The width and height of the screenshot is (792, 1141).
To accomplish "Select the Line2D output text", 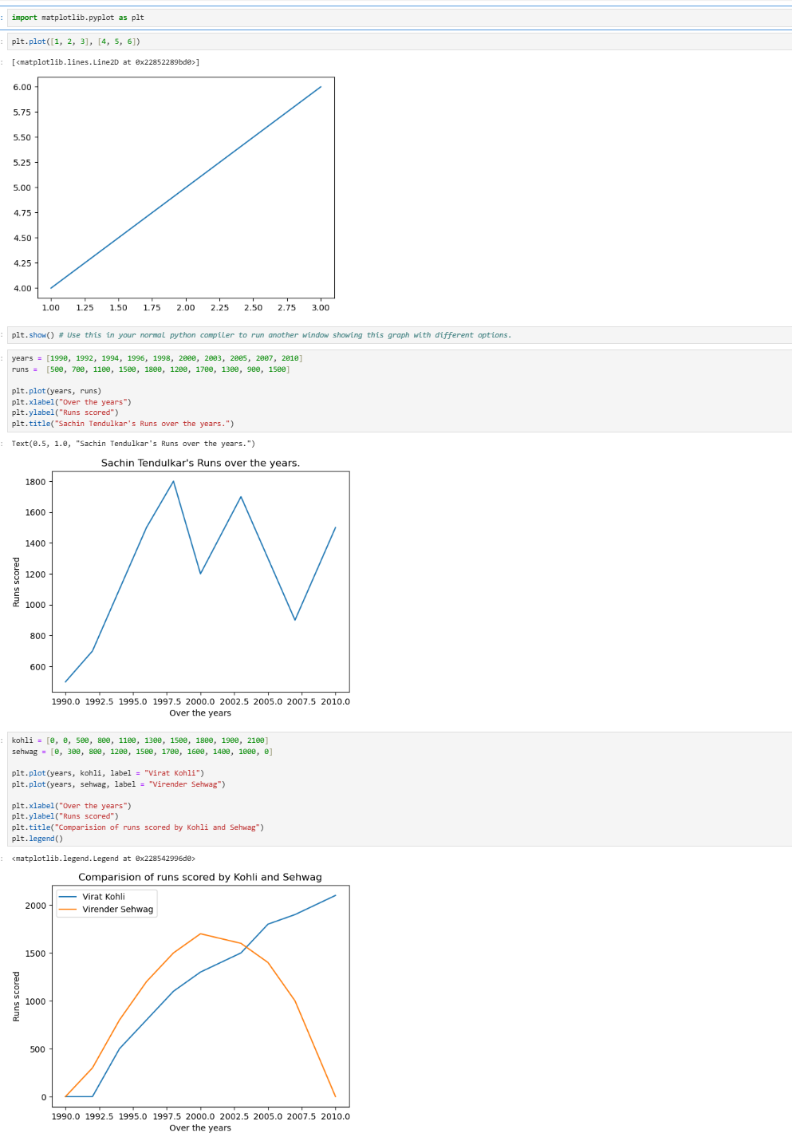I will 105,62.
